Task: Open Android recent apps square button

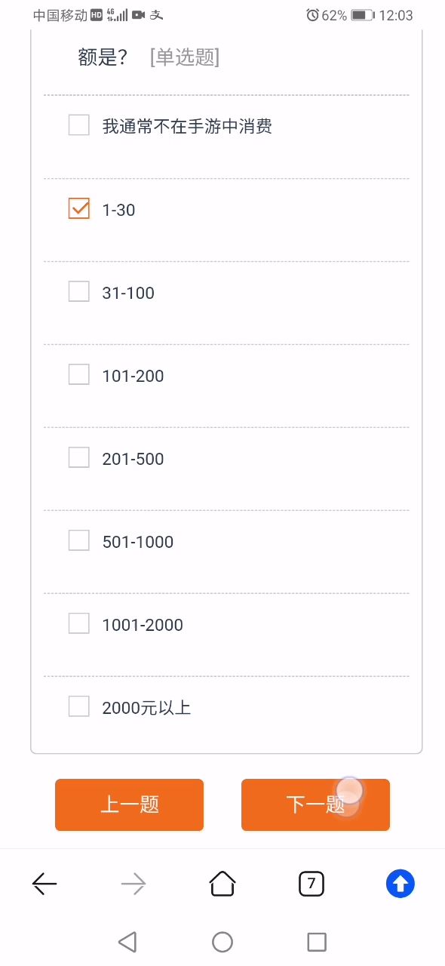Action: tap(317, 942)
